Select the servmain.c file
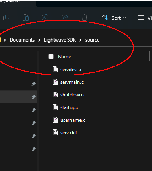 pyautogui.click(x=68, y=82)
